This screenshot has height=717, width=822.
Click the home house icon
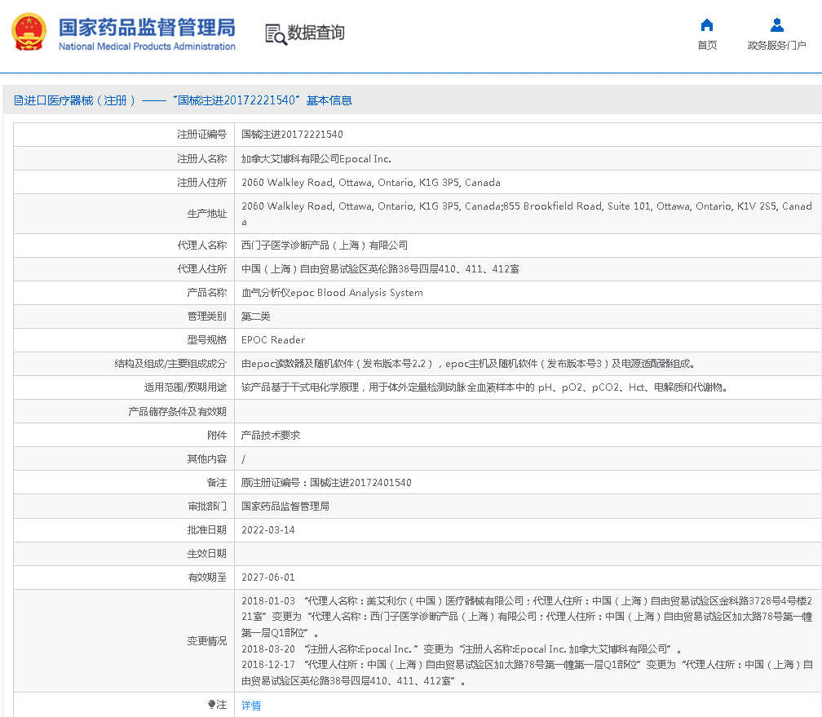[x=707, y=24]
